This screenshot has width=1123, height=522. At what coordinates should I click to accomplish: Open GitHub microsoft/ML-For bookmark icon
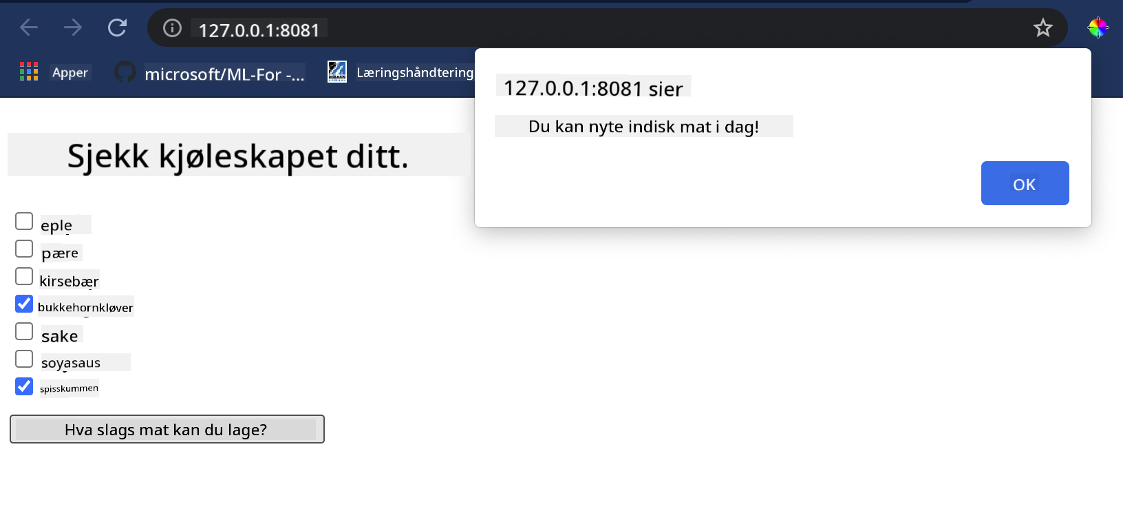pyautogui.click(x=125, y=72)
